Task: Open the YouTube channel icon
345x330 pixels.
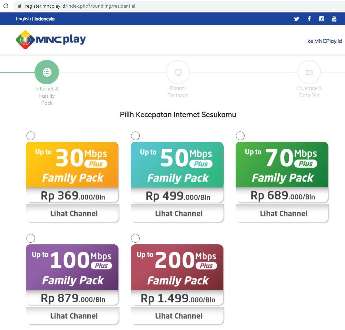Action: pyautogui.click(x=334, y=19)
